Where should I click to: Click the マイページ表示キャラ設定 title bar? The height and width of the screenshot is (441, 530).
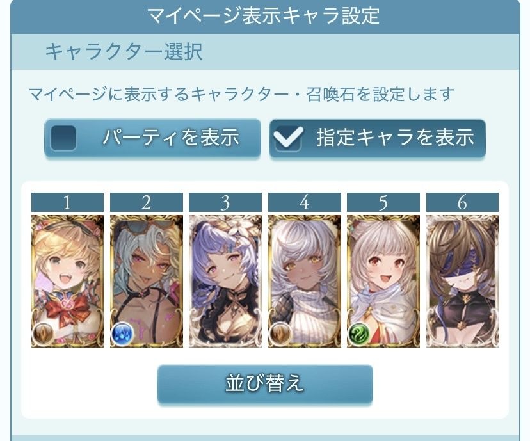(265, 16)
